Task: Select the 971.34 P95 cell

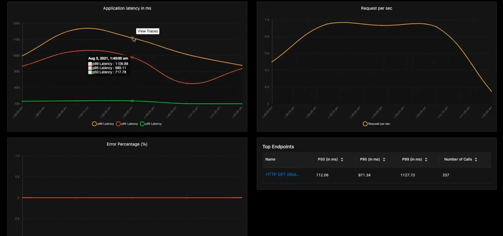Action: pyautogui.click(x=364, y=175)
